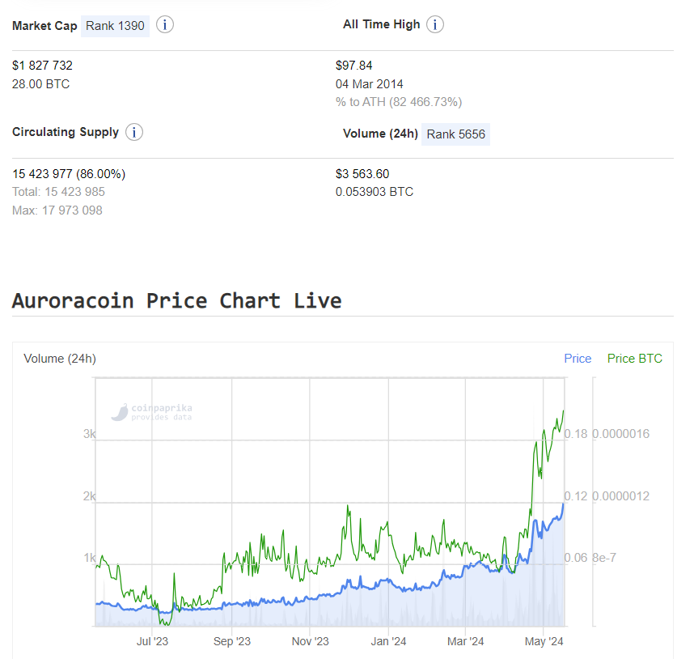Toggle the Price series in chart legend

coord(578,359)
